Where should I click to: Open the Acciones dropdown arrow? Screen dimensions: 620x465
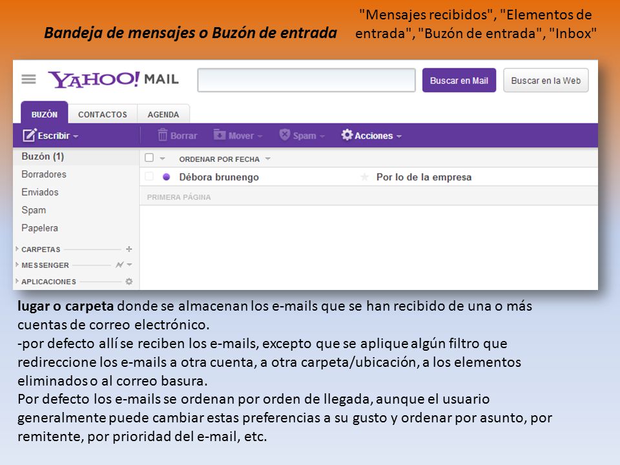[x=399, y=136]
